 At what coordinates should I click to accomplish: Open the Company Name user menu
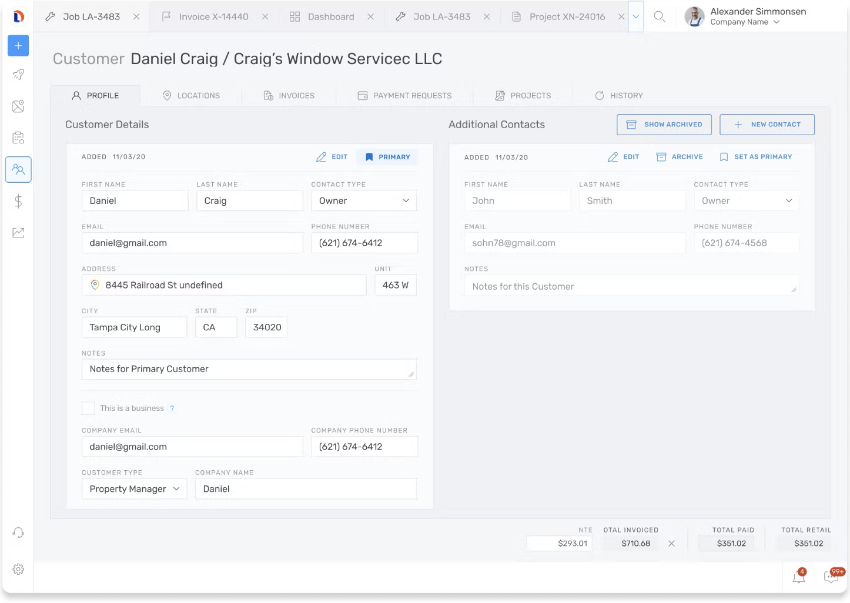pyautogui.click(x=745, y=22)
